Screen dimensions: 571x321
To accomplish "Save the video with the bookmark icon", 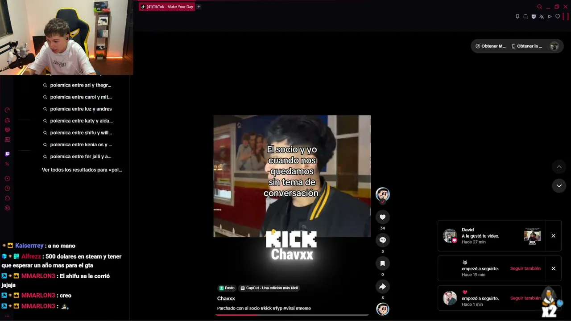I will point(382,263).
